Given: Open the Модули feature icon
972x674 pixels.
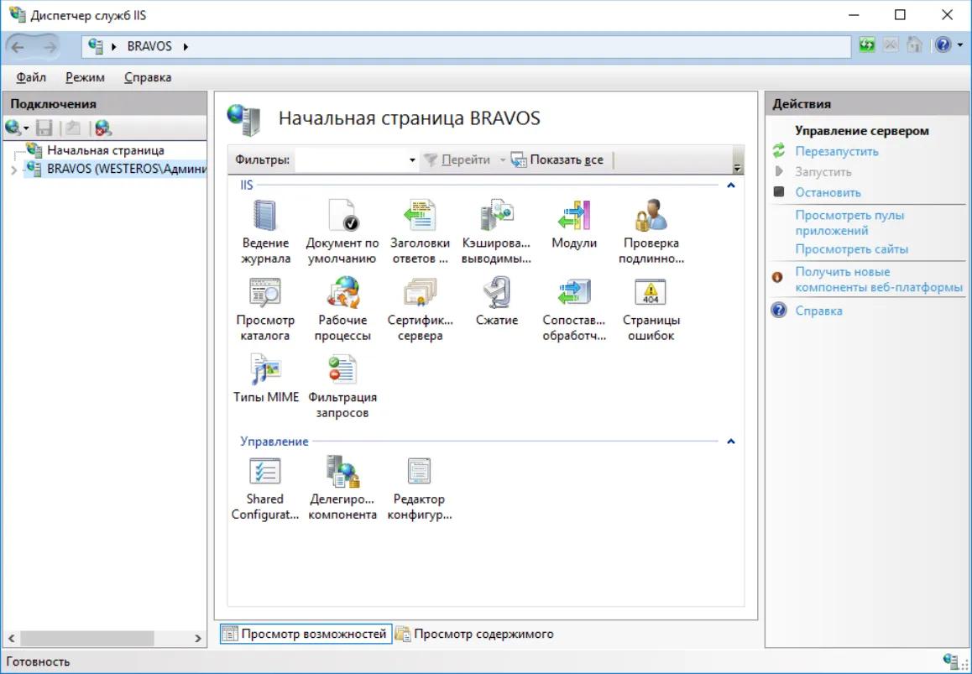Looking at the screenshot, I should (574, 224).
